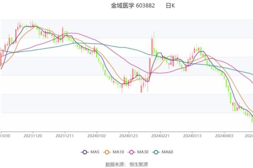Click the 20240221 date axis label

point(160,136)
